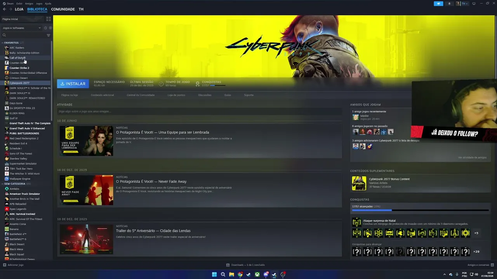Open the TH profile tab
The height and width of the screenshot is (279, 497).
coord(81,9)
